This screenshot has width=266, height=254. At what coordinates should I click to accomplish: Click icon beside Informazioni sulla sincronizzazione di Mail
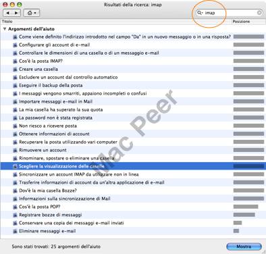15,199
